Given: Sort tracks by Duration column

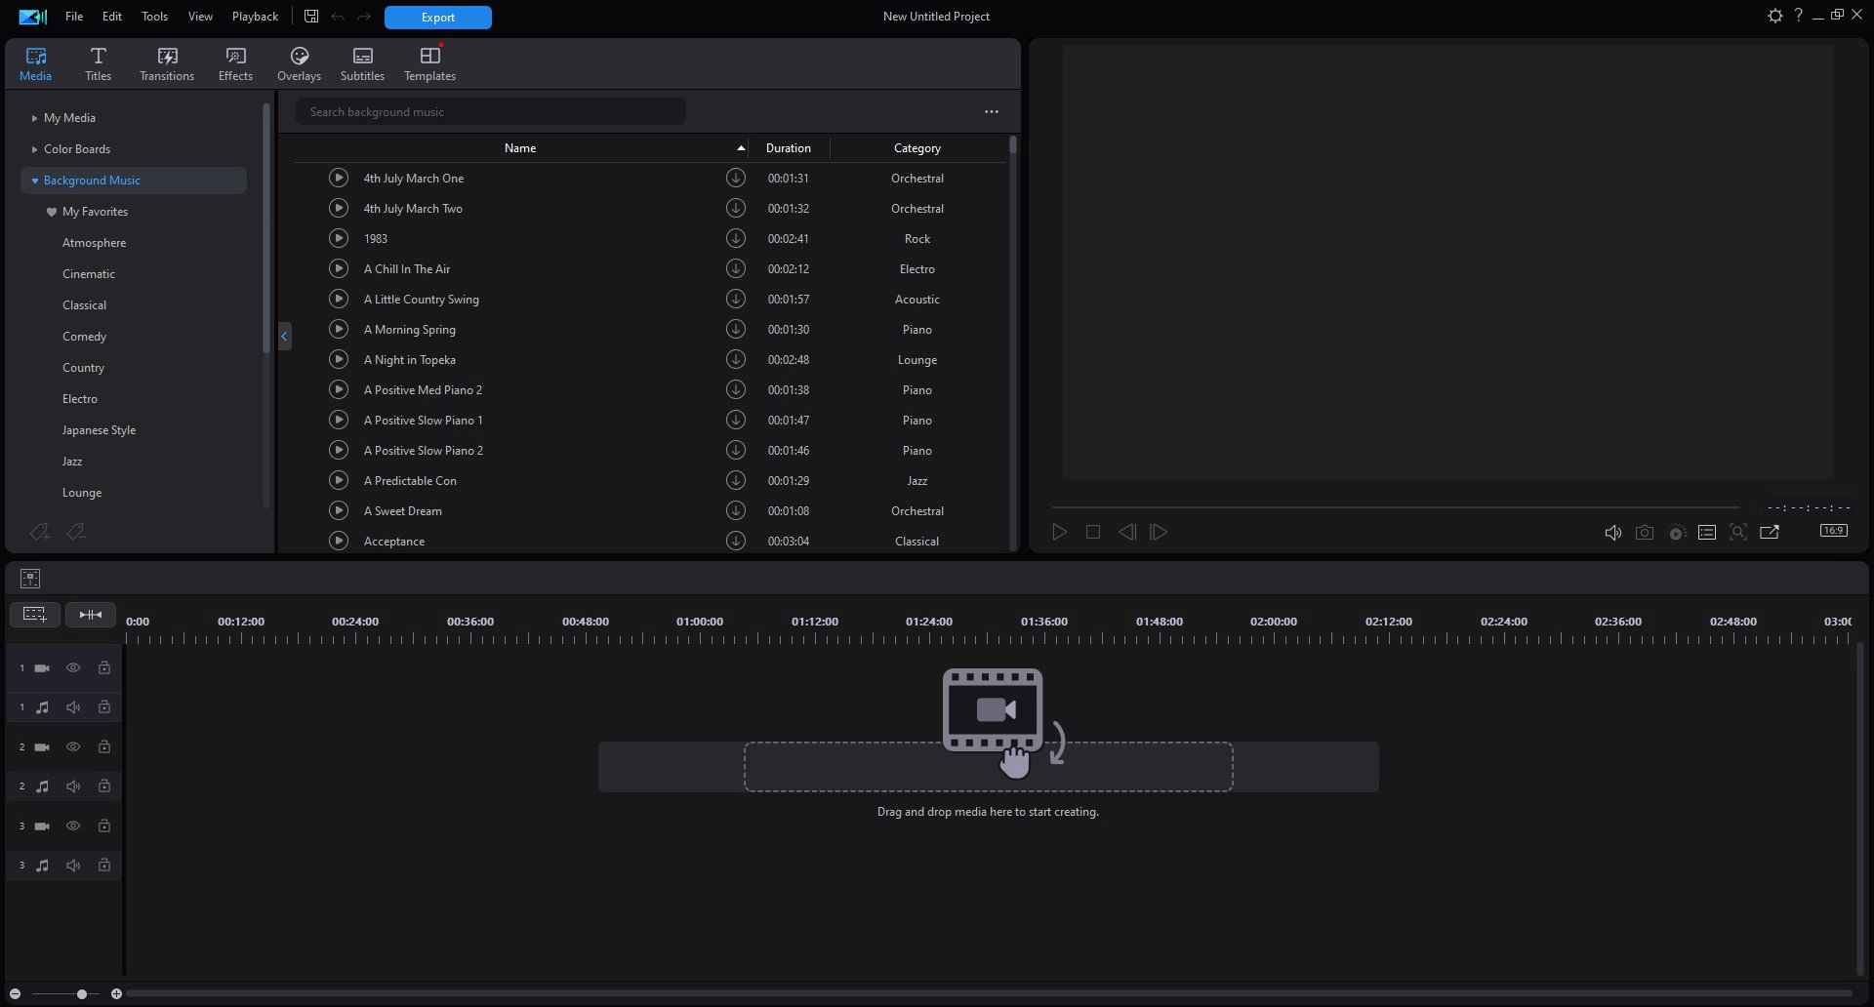Looking at the screenshot, I should [x=789, y=148].
